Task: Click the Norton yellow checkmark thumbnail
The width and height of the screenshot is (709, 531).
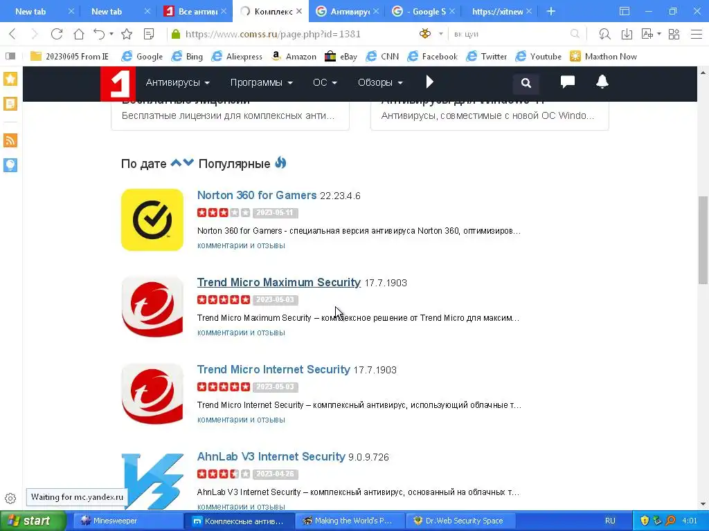Action: click(x=152, y=219)
